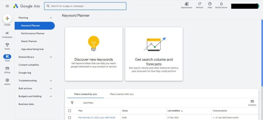Switch to Plans created by you tab
The image size is (263, 120).
86,94
